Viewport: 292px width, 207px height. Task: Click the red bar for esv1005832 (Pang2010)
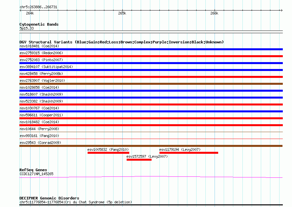point(108,153)
